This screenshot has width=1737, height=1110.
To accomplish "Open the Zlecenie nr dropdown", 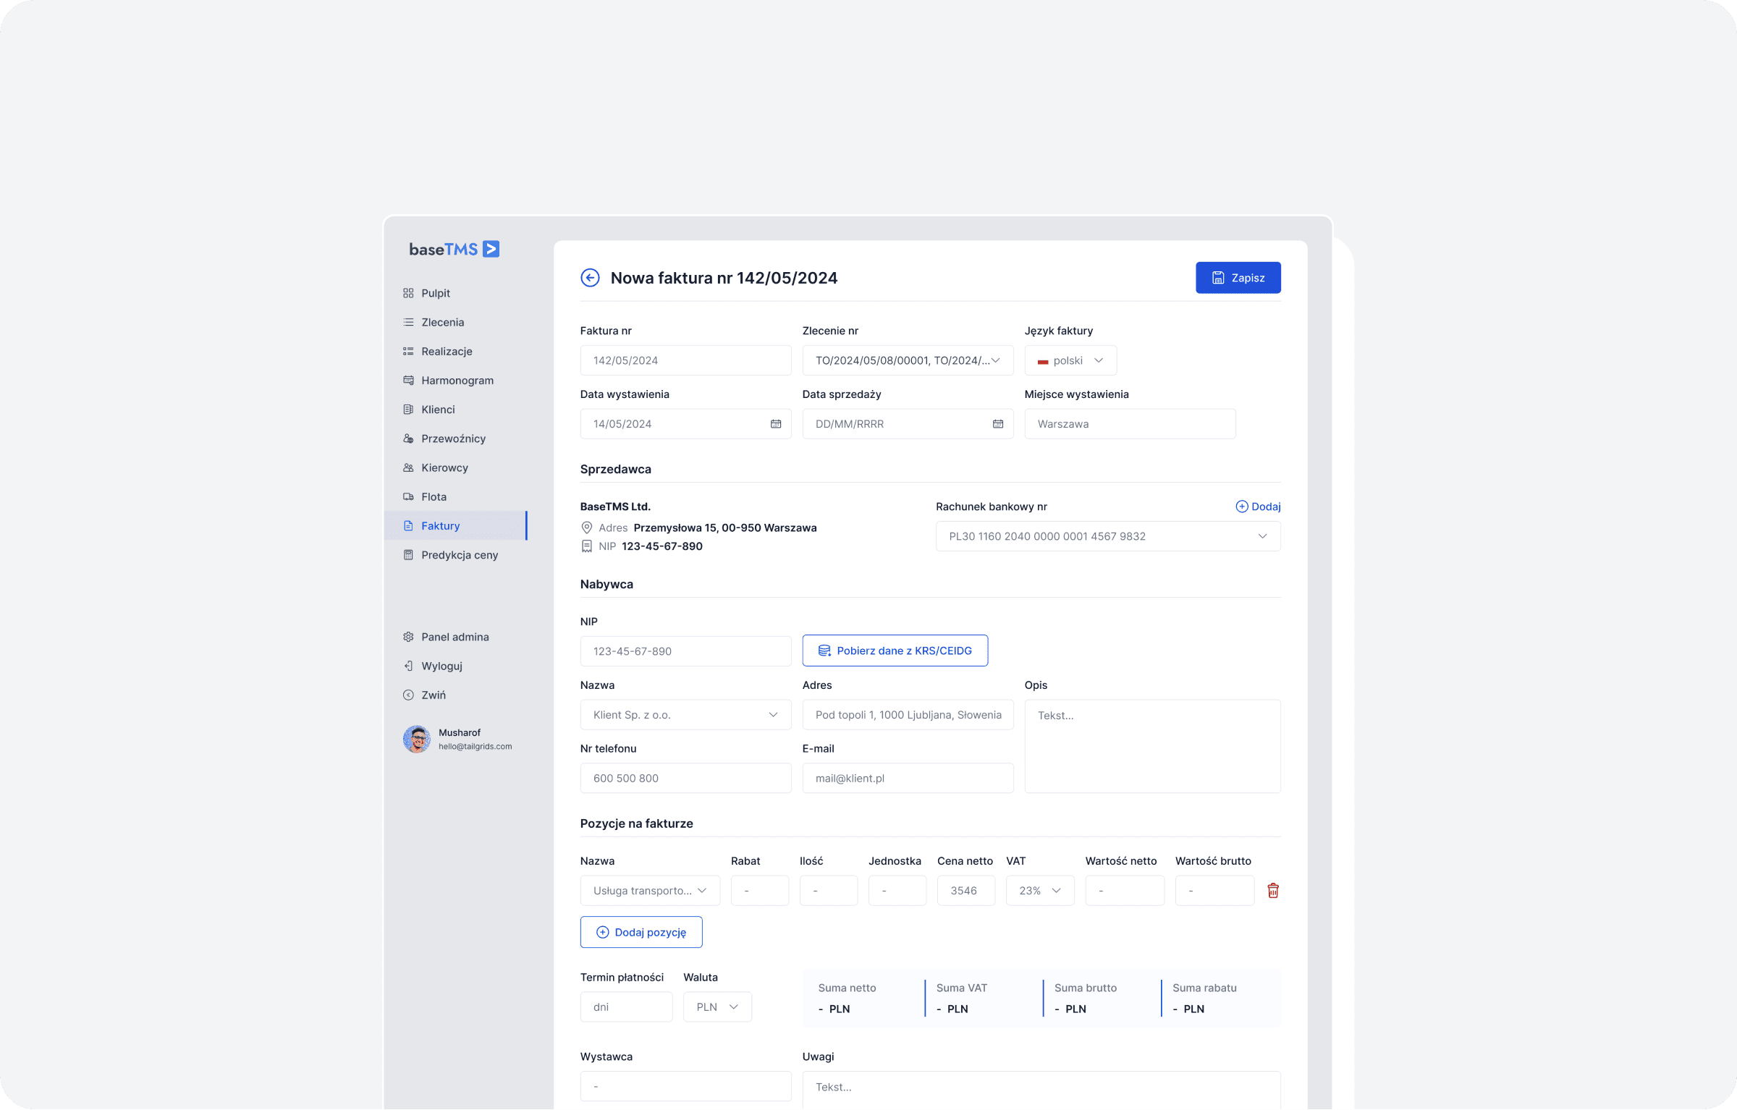I will 908,360.
